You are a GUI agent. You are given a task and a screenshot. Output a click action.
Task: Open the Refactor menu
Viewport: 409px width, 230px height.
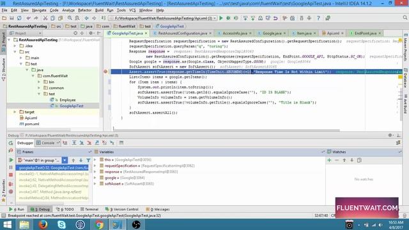tap(85, 10)
